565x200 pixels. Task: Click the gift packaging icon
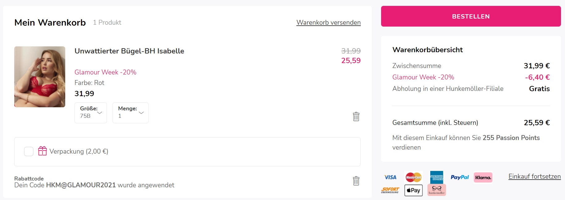tap(42, 151)
